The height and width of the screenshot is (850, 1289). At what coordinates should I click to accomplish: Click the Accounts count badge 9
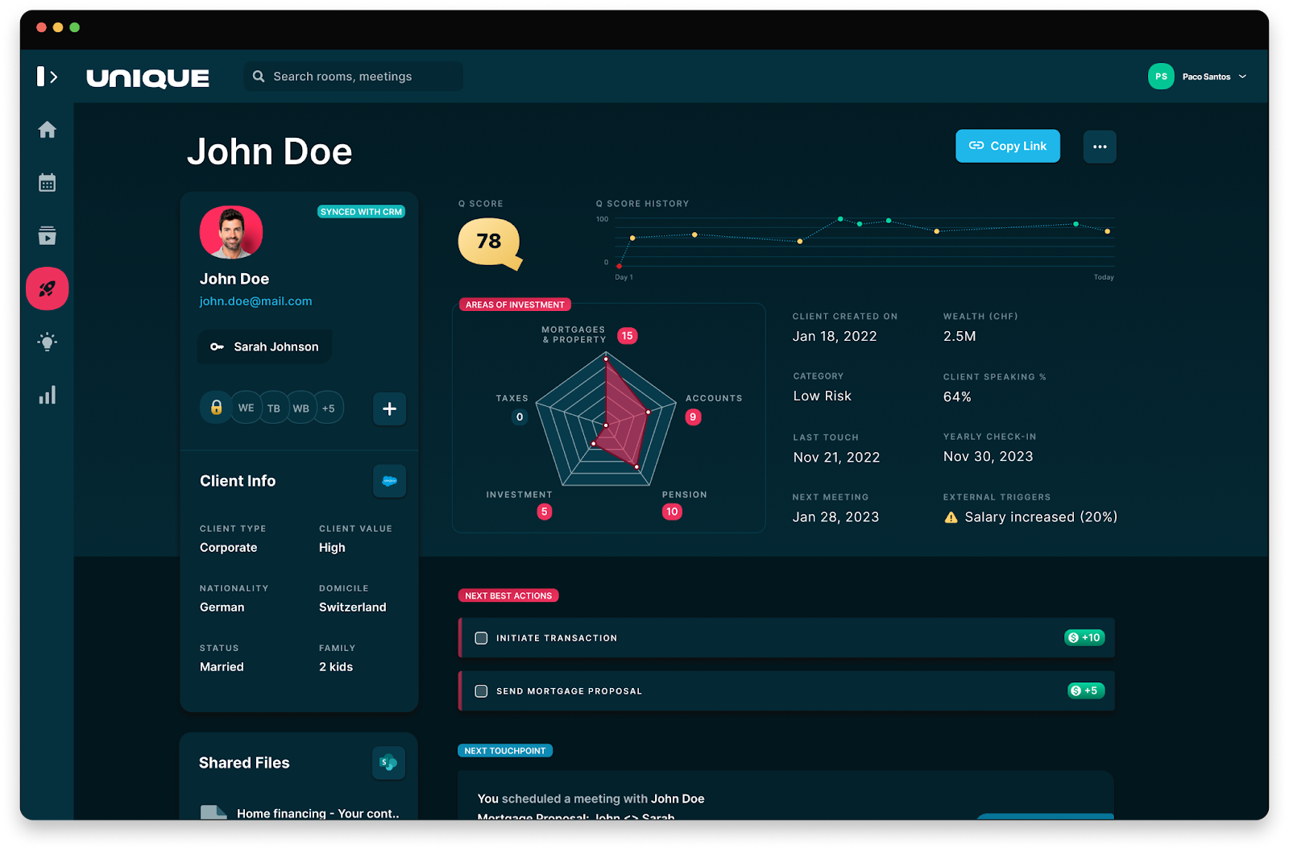click(693, 417)
